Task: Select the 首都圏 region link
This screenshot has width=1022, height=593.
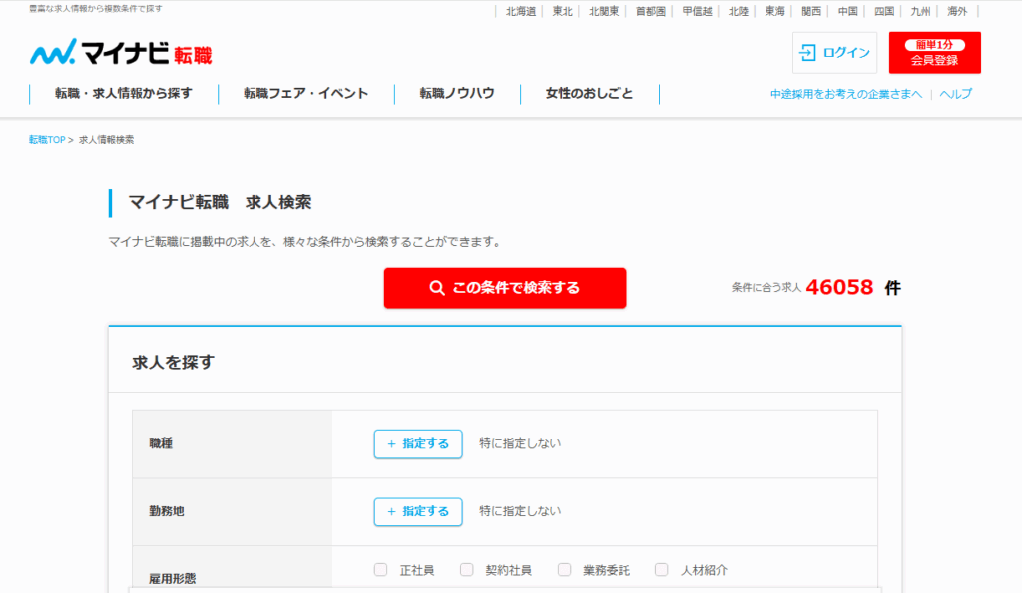Action: 652,12
